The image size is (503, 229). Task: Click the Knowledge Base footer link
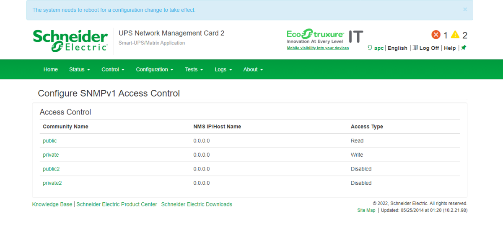[x=52, y=204]
